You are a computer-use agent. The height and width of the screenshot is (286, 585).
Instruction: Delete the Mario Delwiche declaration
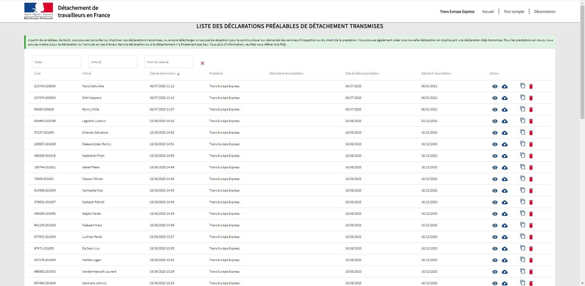click(x=531, y=87)
